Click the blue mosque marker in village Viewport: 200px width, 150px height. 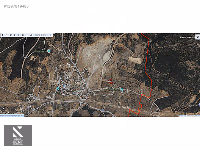pyautogui.click(x=64, y=86)
